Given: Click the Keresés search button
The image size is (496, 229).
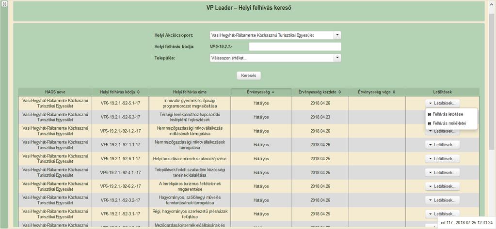Looking at the screenshot, I should 249,76.
